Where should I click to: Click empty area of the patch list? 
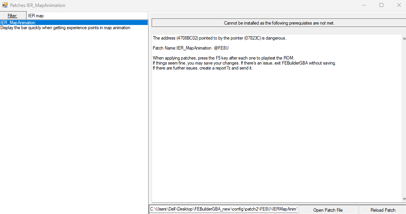74,115
